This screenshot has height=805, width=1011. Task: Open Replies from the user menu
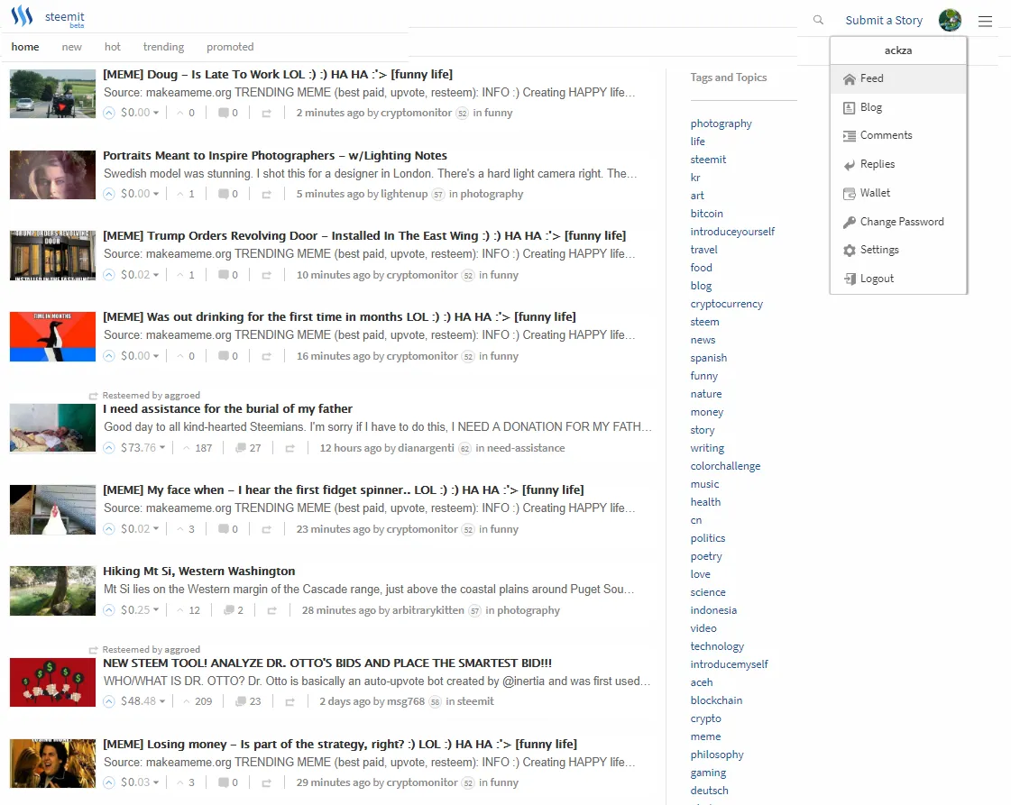pos(898,164)
